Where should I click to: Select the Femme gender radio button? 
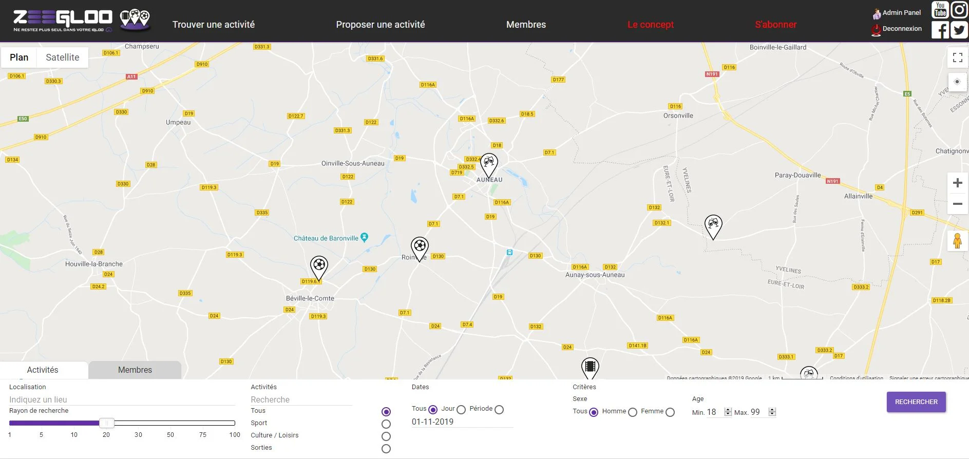[x=670, y=412]
